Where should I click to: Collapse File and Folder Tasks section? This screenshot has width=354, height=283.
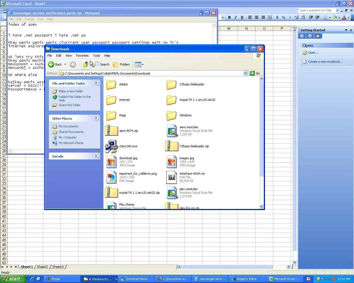[x=96, y=83]
